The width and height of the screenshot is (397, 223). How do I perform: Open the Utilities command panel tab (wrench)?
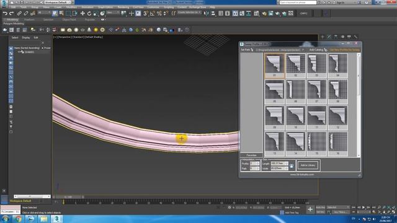pyautogui.click(x=355, y=37)
